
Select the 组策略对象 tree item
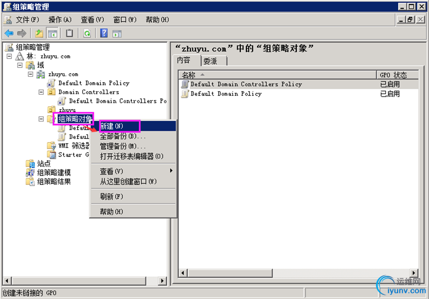click(x=75, y=119)
